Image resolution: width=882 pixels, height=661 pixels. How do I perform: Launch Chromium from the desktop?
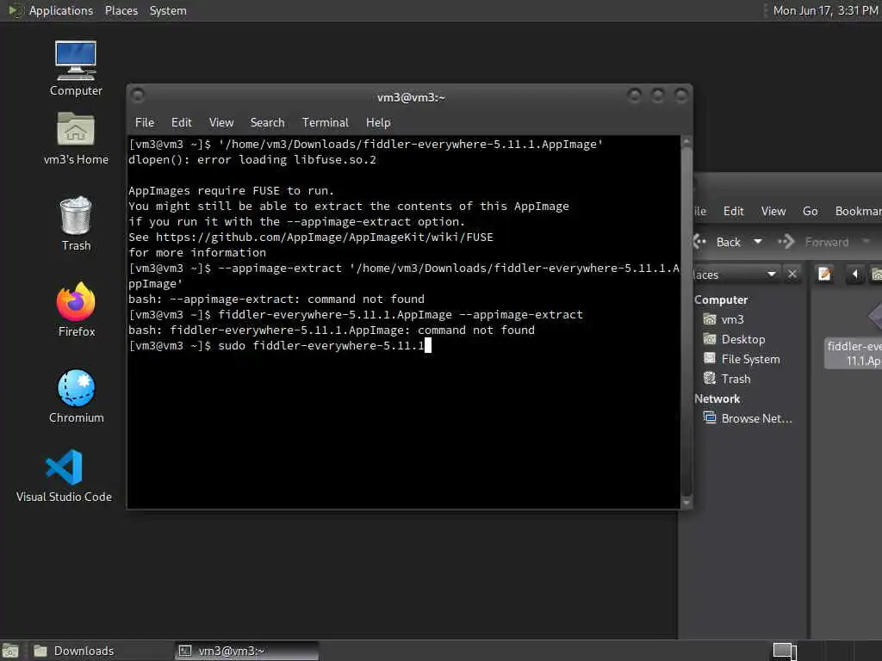[76, 396]
